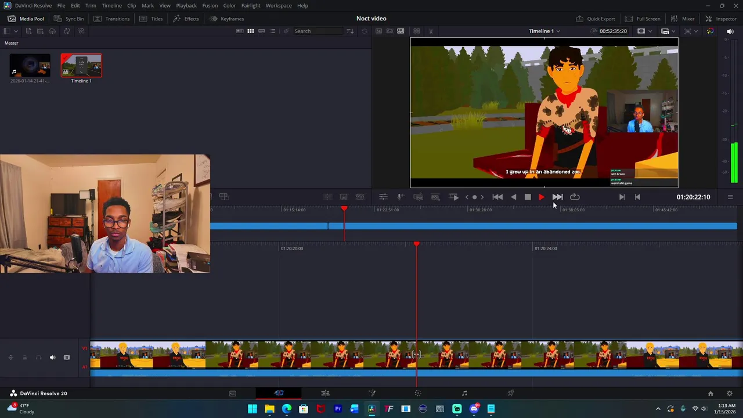Switch to the Cut page

pos(279,393)
